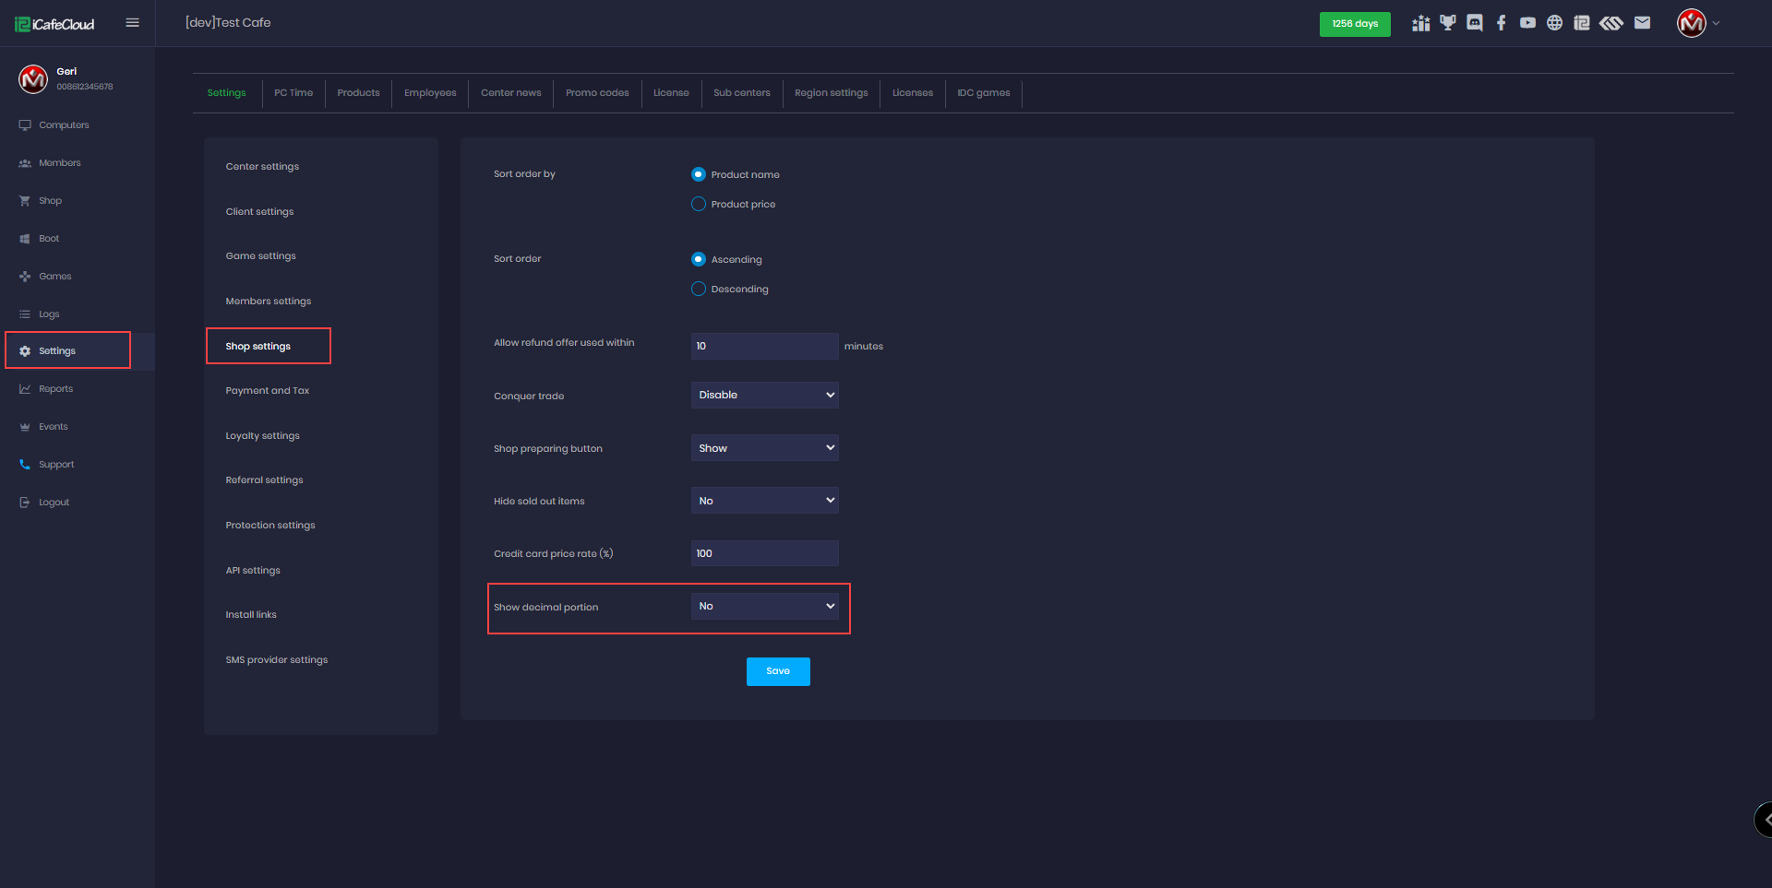Image resolution: width=1772 pixels, height=888 pixels.
Task: Click the globe website icon
Action: (x=1554, y=23)
